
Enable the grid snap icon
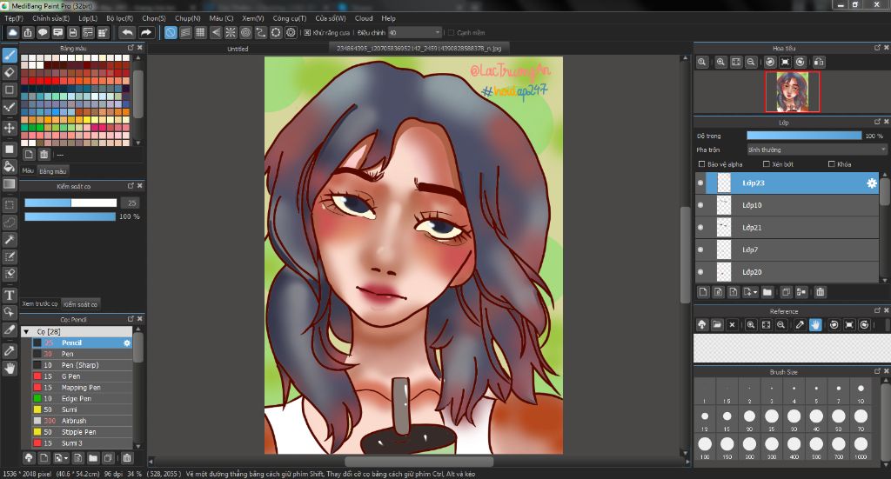pos(201,32)
